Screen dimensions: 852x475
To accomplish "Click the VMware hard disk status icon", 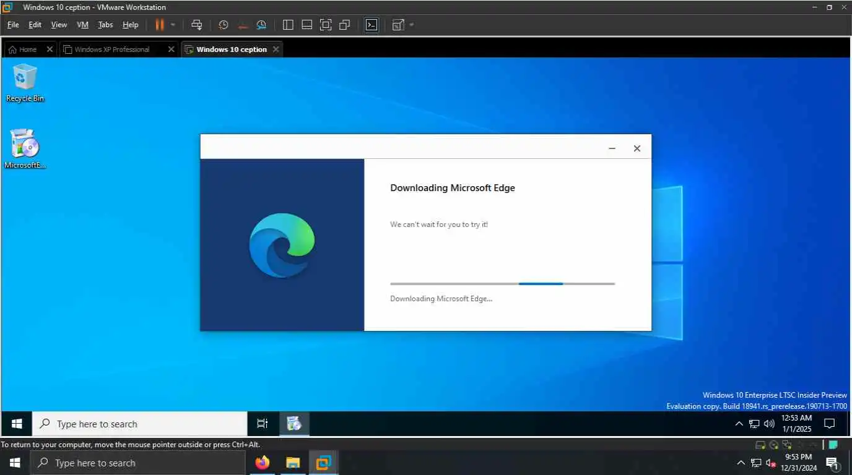I will (761, 445).
